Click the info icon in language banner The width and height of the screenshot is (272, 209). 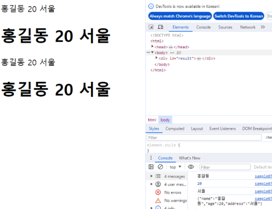151,6
